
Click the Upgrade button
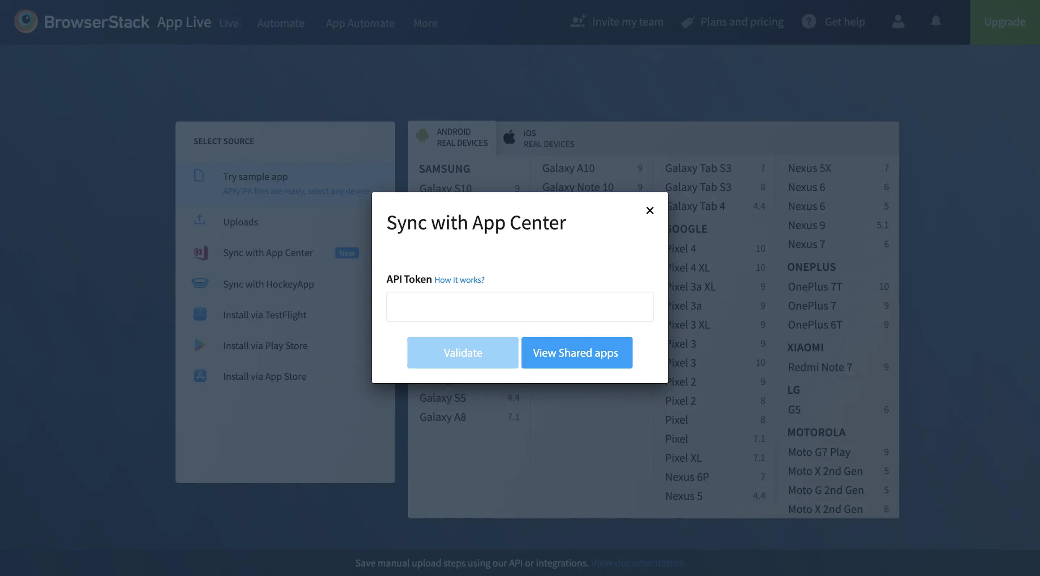point(1005,22)
